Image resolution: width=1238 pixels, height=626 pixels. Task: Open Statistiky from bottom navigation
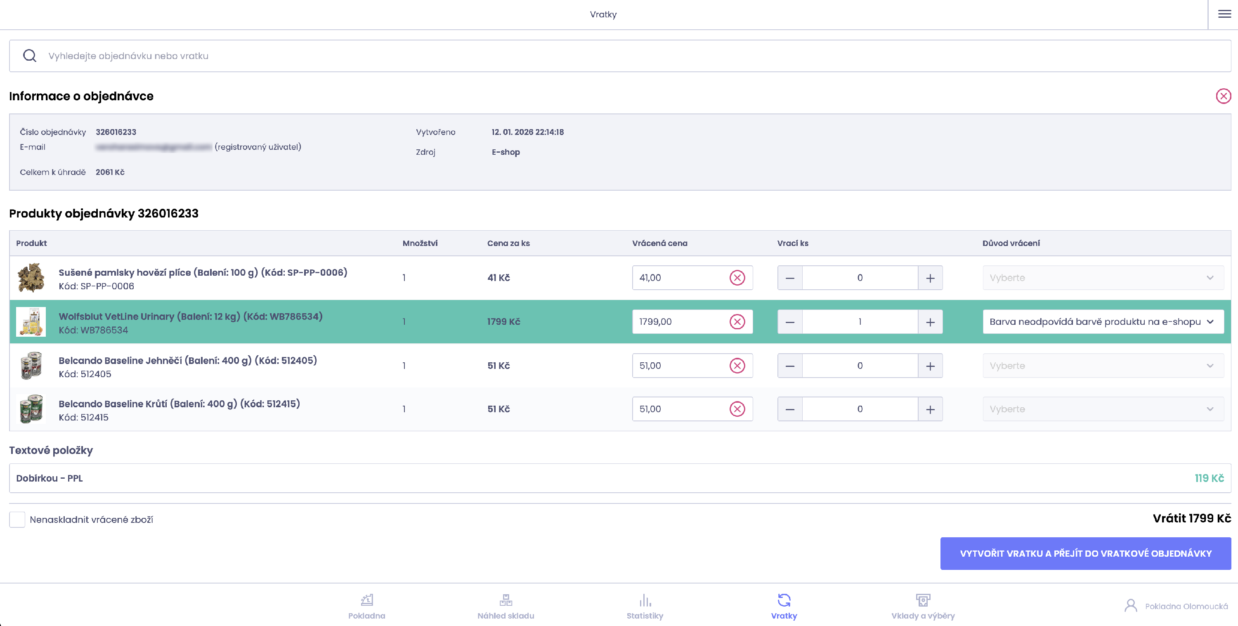645,606
